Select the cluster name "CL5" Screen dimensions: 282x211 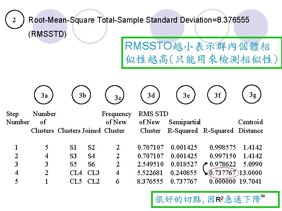(76, 181)
